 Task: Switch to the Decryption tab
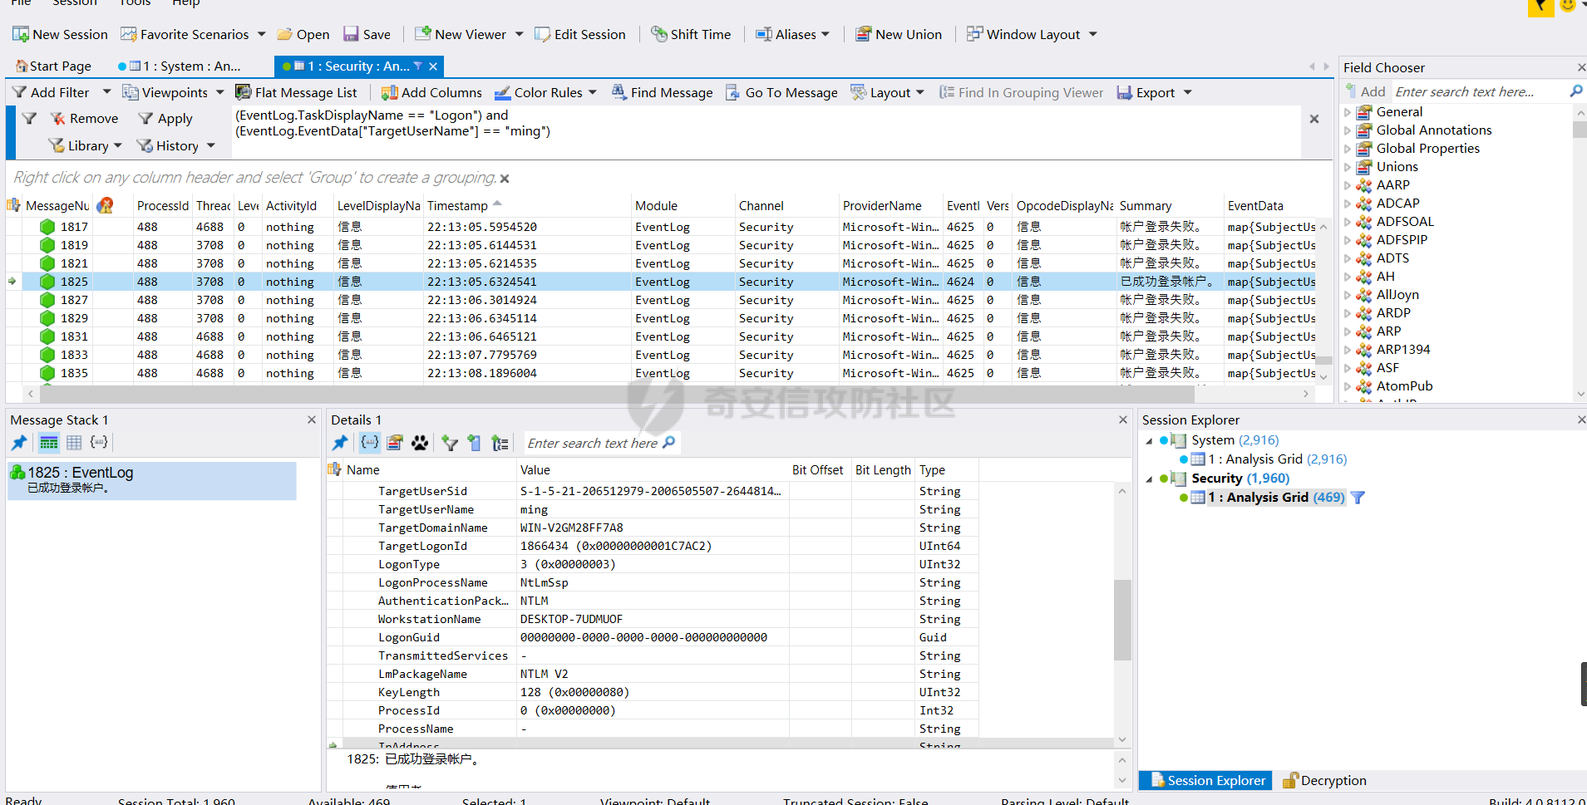(1325, 780)
